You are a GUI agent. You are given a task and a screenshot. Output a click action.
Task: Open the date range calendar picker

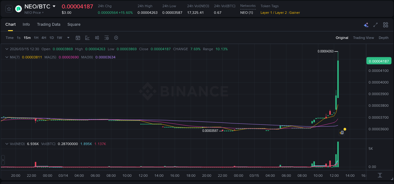coord(78,37)
